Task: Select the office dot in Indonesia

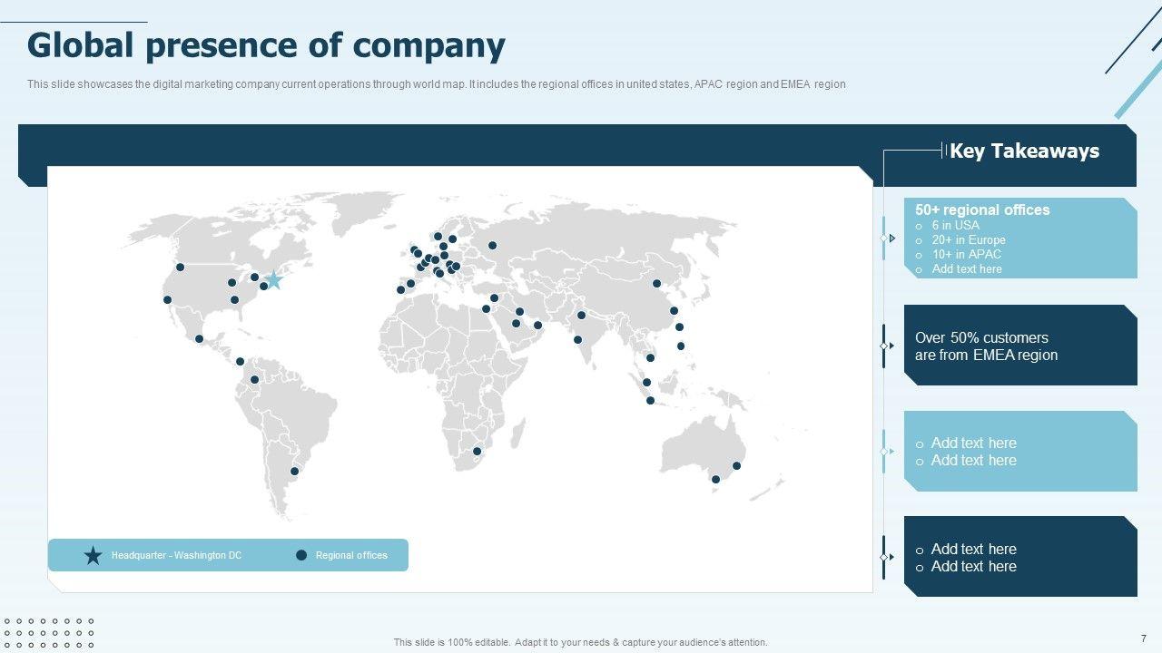Action: point(650,400)
